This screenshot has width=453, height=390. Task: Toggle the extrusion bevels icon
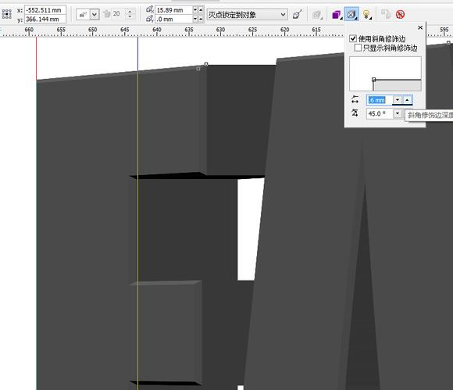[x=351, y=14]
